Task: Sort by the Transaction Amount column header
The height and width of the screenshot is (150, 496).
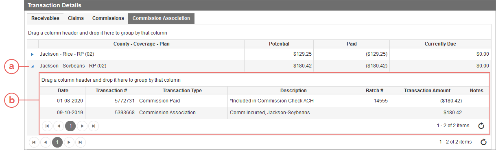Action: click(x=427, y=91)
